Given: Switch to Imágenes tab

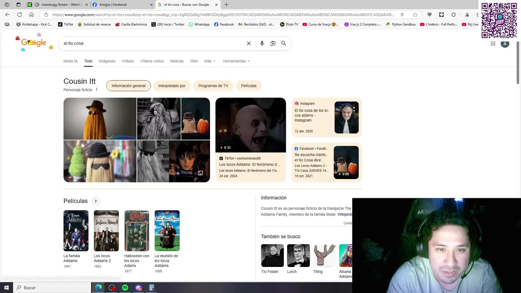Looking at the screenshot, I should (x=107, y=61).
